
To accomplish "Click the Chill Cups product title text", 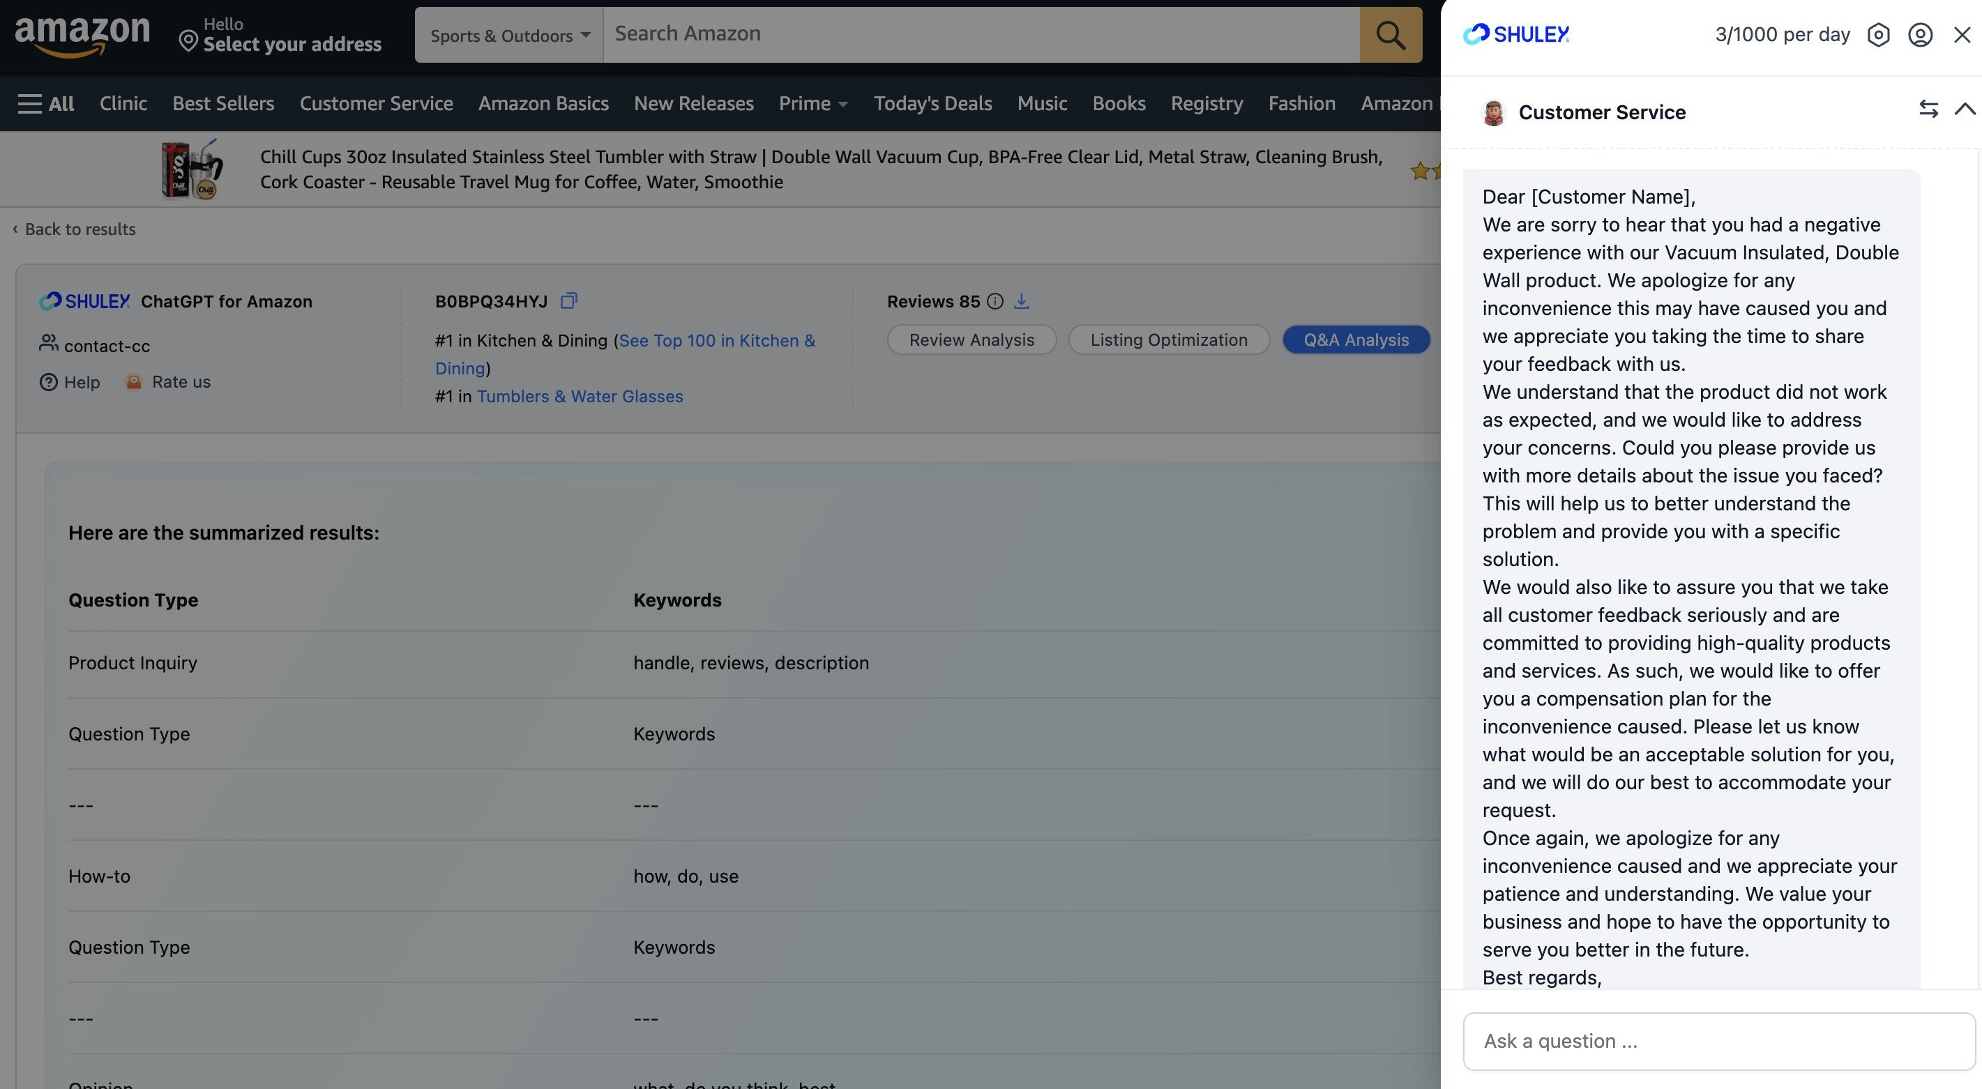I will tap(821, 169).
